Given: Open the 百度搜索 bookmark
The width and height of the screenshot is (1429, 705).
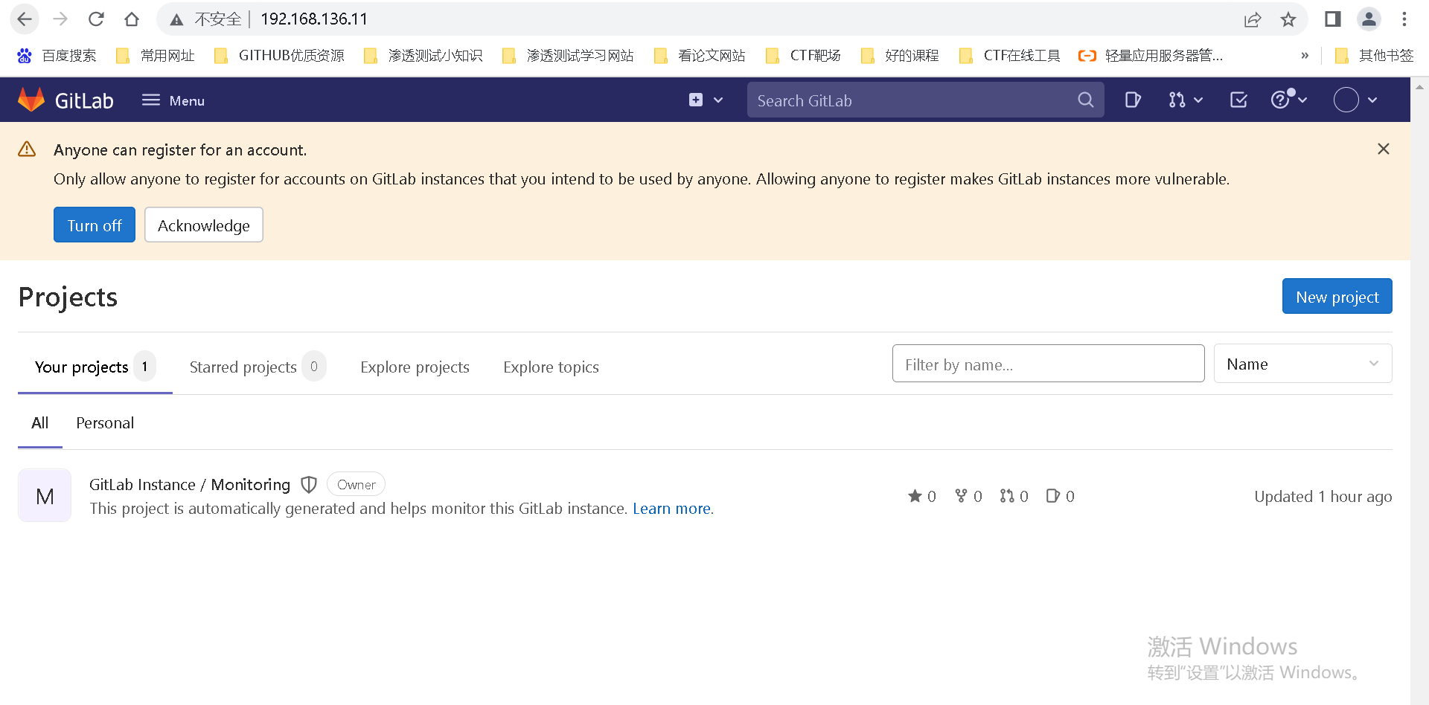Looking at the screenshot, I should (57, 56).
